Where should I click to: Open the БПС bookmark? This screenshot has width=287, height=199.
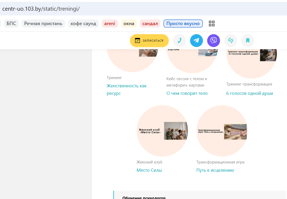click(11, 24)
